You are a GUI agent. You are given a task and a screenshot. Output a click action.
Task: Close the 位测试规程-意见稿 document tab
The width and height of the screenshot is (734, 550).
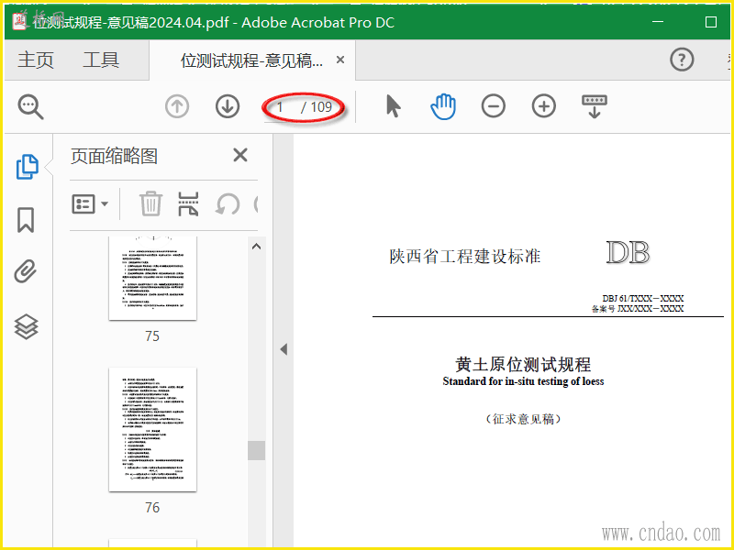coord(340,60)
